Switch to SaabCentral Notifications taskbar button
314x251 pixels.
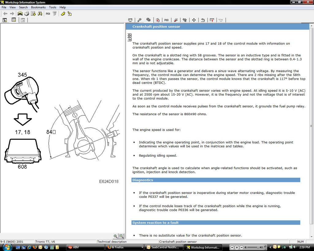(164, 247)
